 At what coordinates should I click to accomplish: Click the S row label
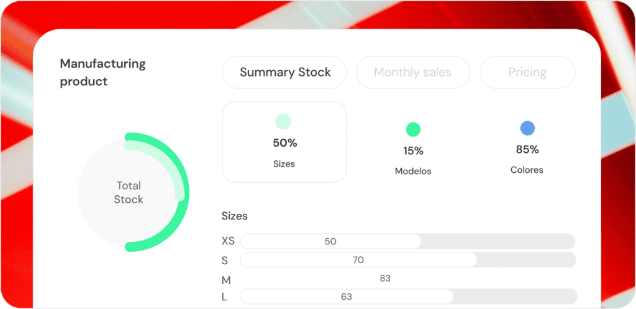[225, 260]
